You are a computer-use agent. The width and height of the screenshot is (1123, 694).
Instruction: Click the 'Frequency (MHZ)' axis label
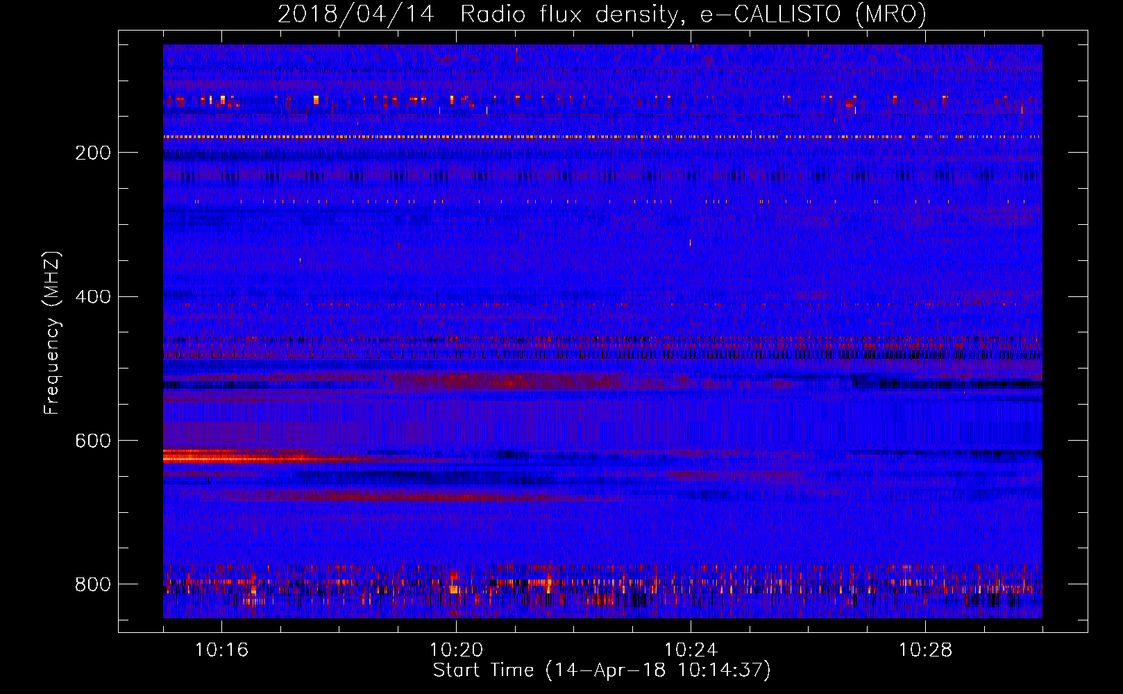(x=52, y=333)
